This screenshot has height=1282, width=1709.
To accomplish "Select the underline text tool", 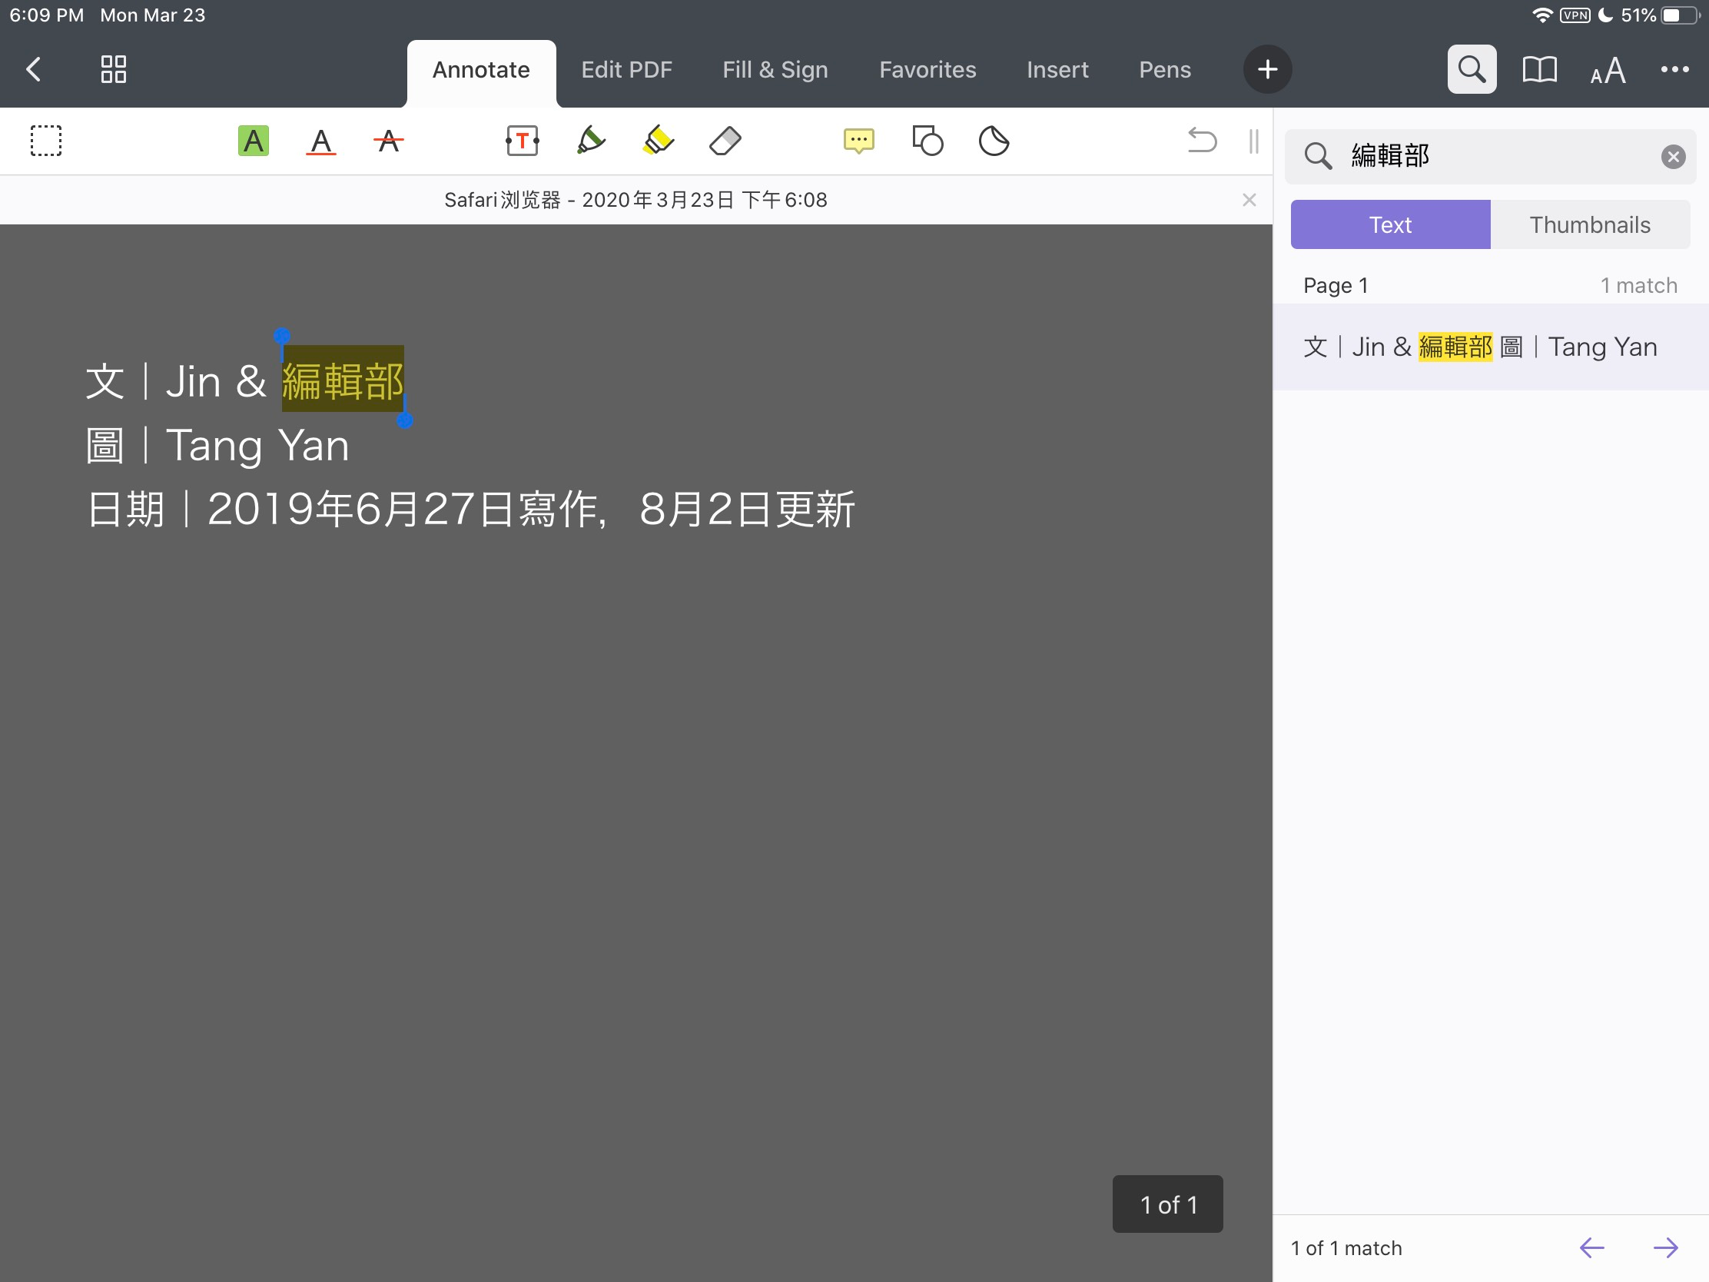I will click(320, 141).
